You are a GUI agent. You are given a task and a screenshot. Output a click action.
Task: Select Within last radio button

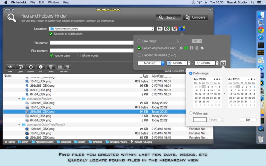(191, 113)
